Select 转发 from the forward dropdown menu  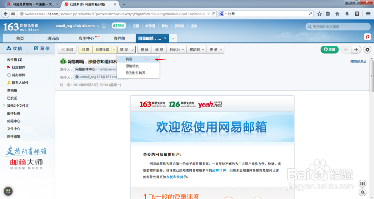tap(138, 59)
